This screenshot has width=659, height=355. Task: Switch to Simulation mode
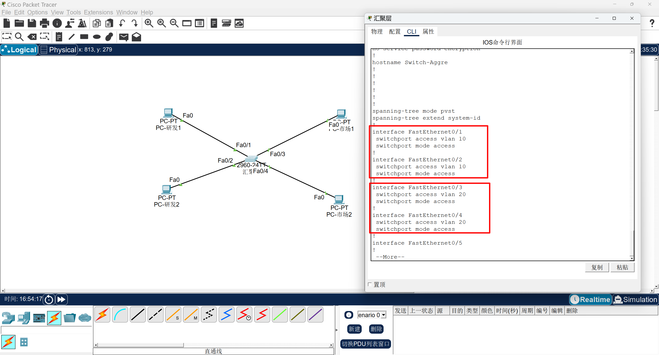point(636,299)
